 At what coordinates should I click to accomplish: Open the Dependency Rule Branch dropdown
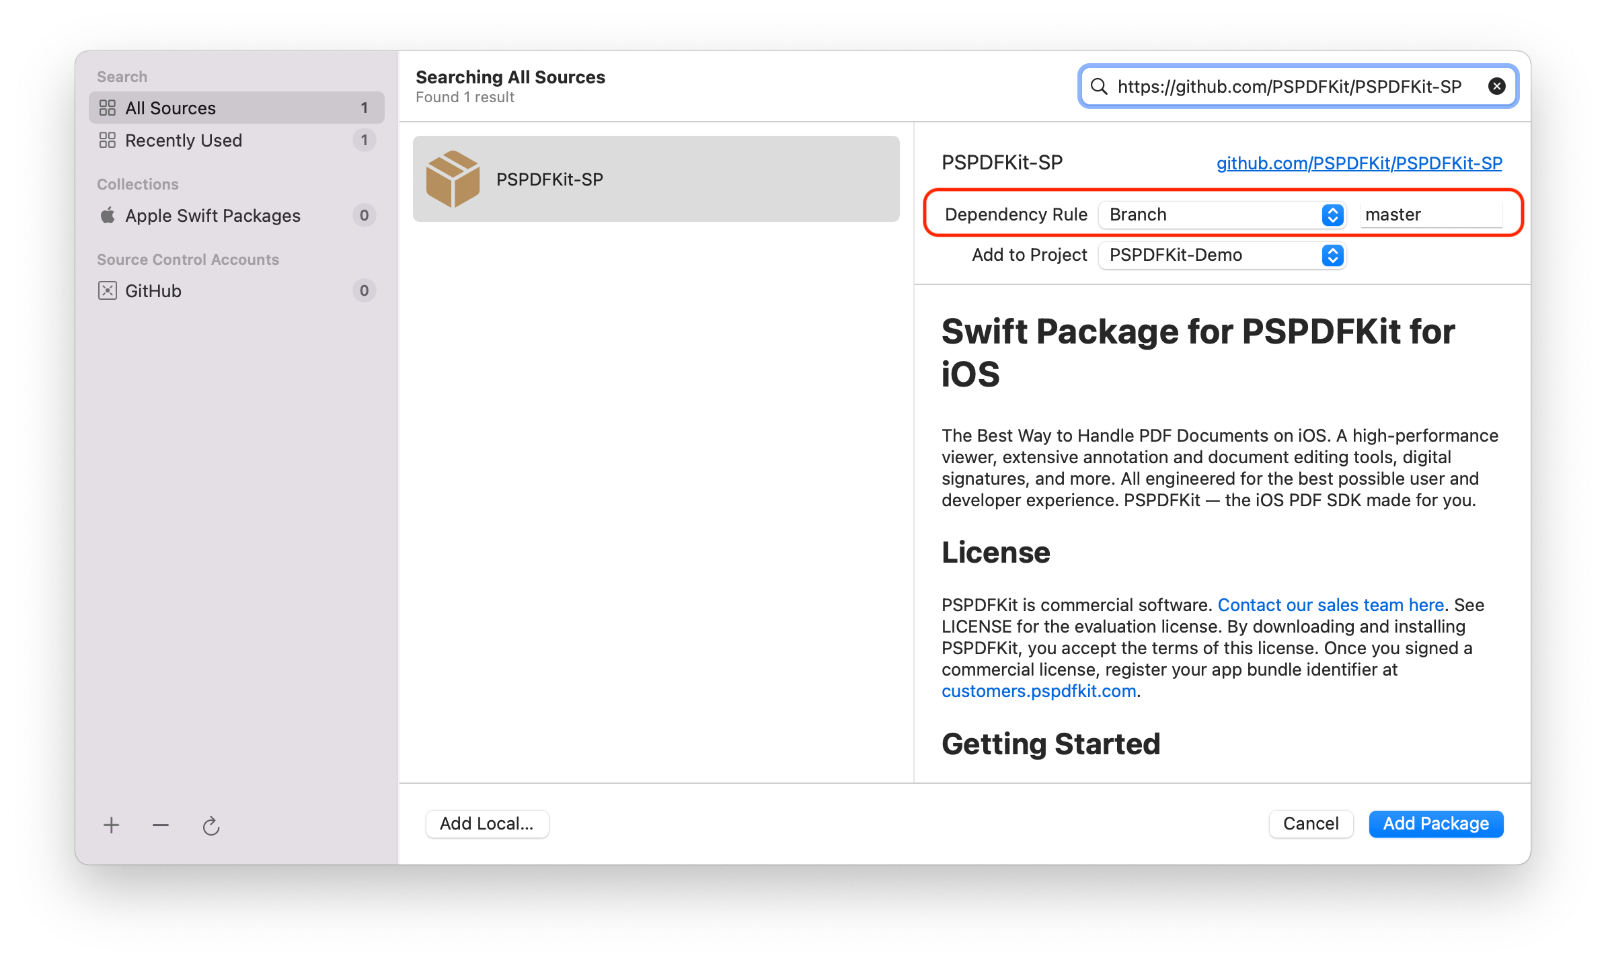[1221, 214]
